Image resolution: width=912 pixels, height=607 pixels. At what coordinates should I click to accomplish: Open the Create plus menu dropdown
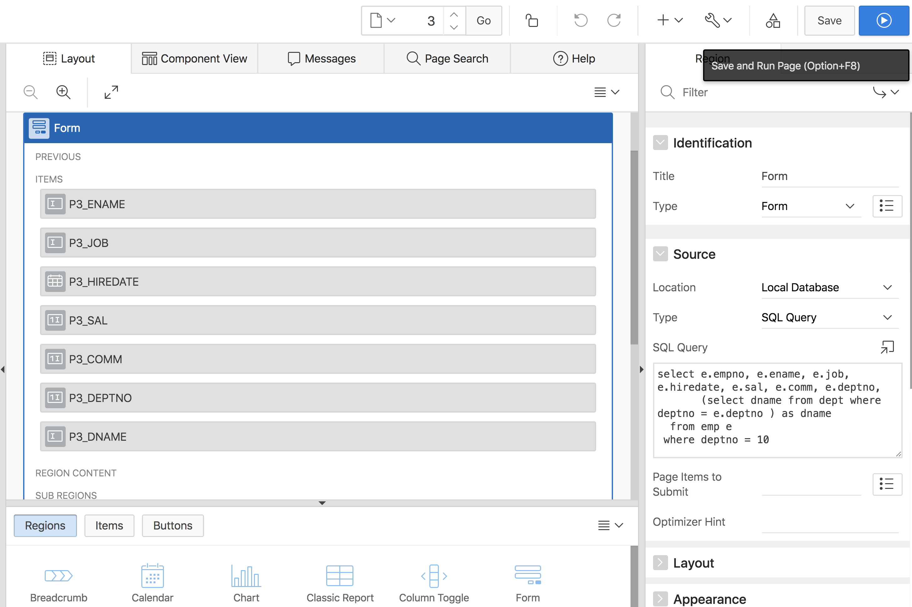coord(670,21)
